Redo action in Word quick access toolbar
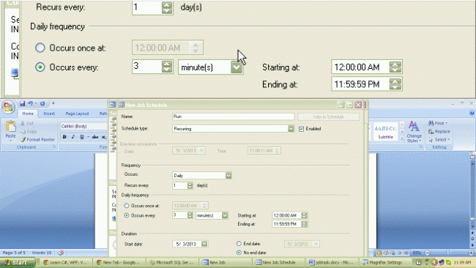This screenshot has width=476, height=268. (42, 103)
